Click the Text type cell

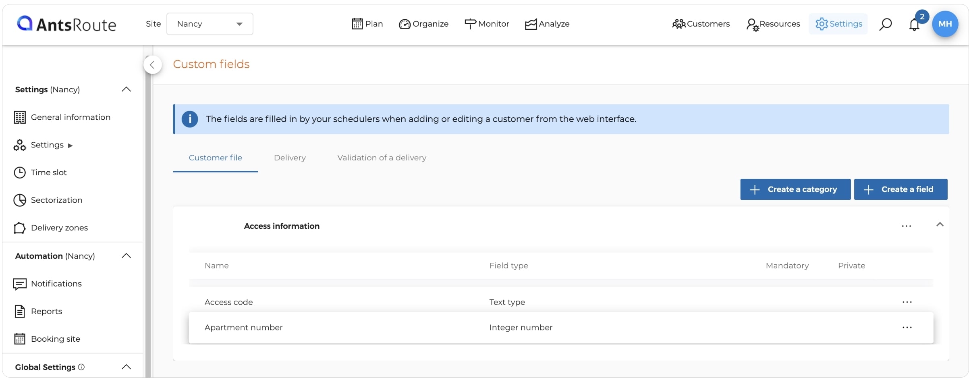click(x=507, y=302)
